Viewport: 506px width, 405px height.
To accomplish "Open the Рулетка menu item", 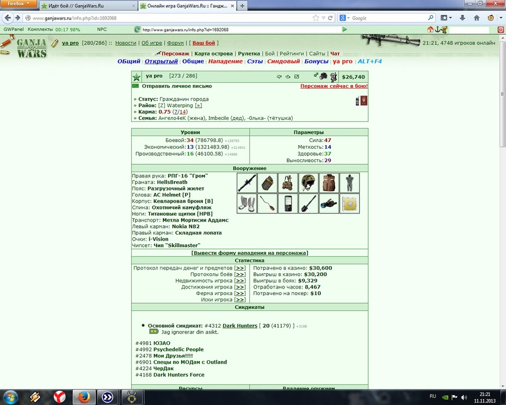I will click(249, 53).
